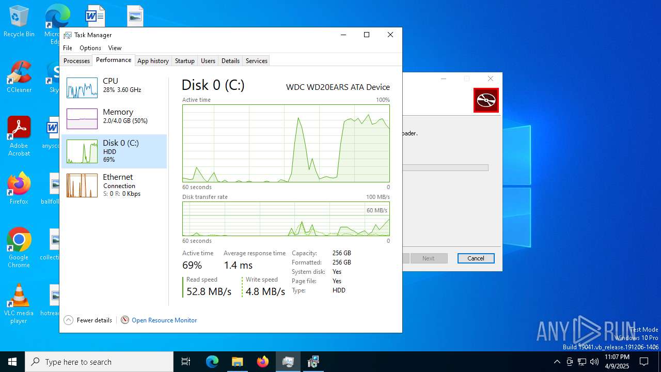Open the image file icon on desktop top row
This screenshot has width=661, height=372.
click(x=135, y=16)
